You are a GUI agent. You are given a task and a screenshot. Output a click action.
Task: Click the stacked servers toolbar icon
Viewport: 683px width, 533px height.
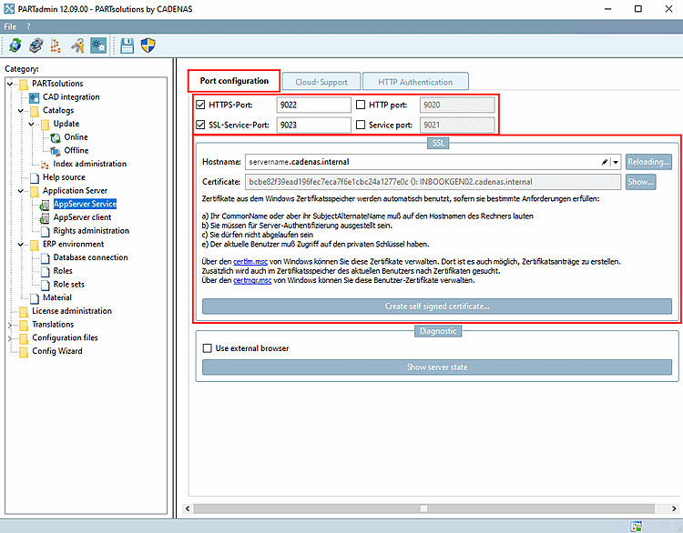[36, 45]
